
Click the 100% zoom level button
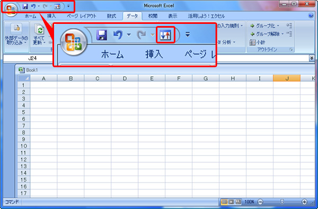(x=249, y=202)
